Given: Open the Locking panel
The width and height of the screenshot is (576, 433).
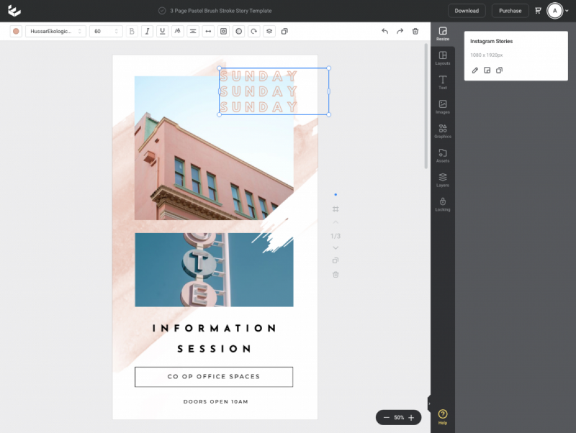Looking at the screenshot, I should click(443, 204).
